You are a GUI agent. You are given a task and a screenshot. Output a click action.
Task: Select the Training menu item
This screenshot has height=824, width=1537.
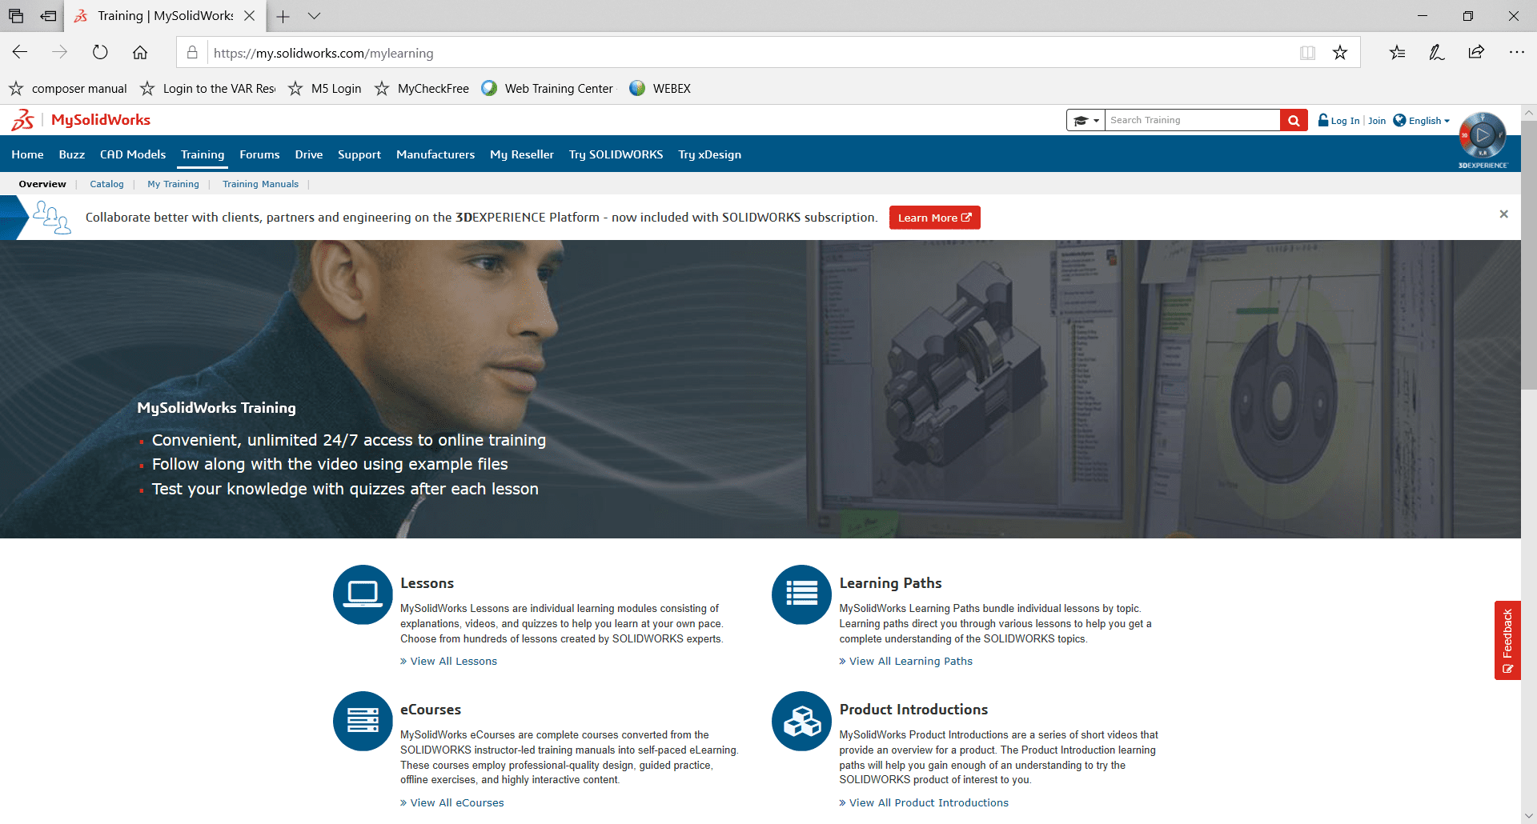[203, 154]
